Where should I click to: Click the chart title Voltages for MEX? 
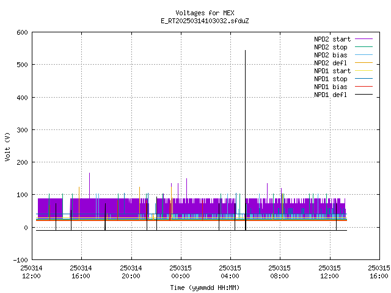205,13
